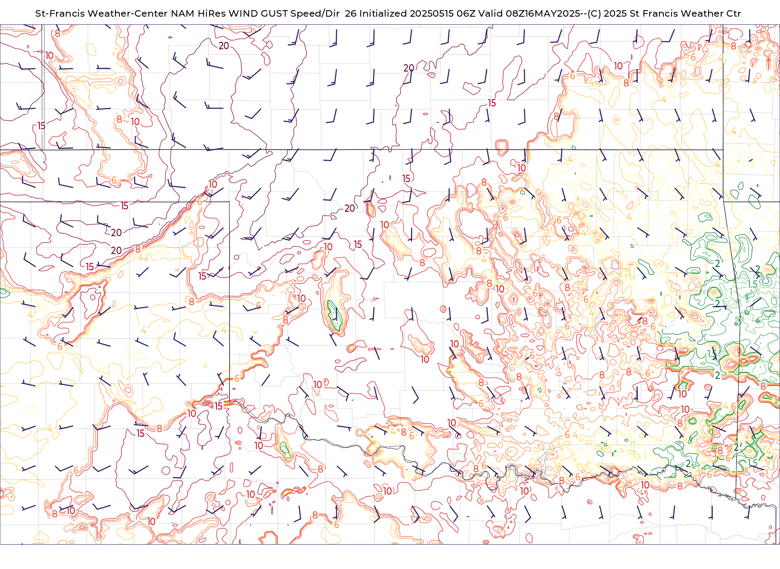This screenshot has height=569, width=780.
Task: Click 'Initialized 20250515 06Z' in the title
Action: coord(417,13)
